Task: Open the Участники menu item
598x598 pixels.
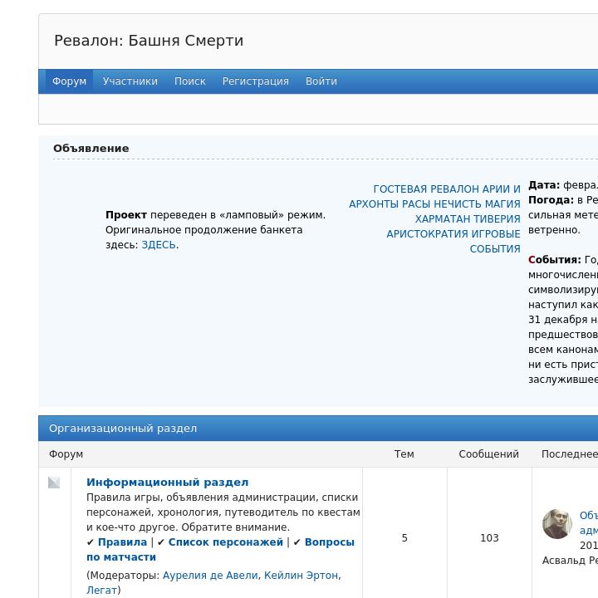Action: pyautogui.click(x=130, y=81)
